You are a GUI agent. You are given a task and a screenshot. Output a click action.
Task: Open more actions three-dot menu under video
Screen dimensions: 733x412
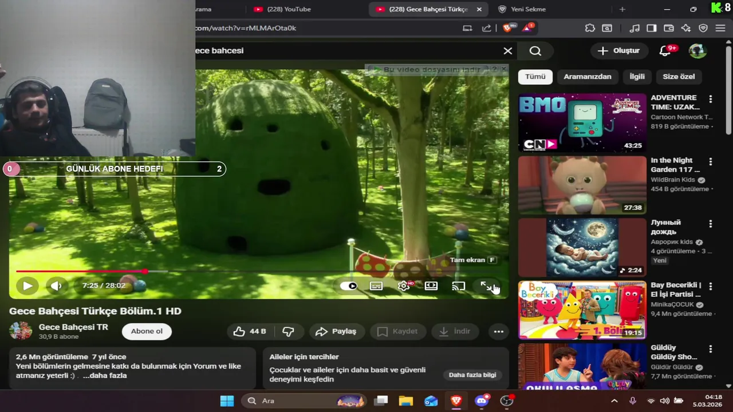coord(499,331)
